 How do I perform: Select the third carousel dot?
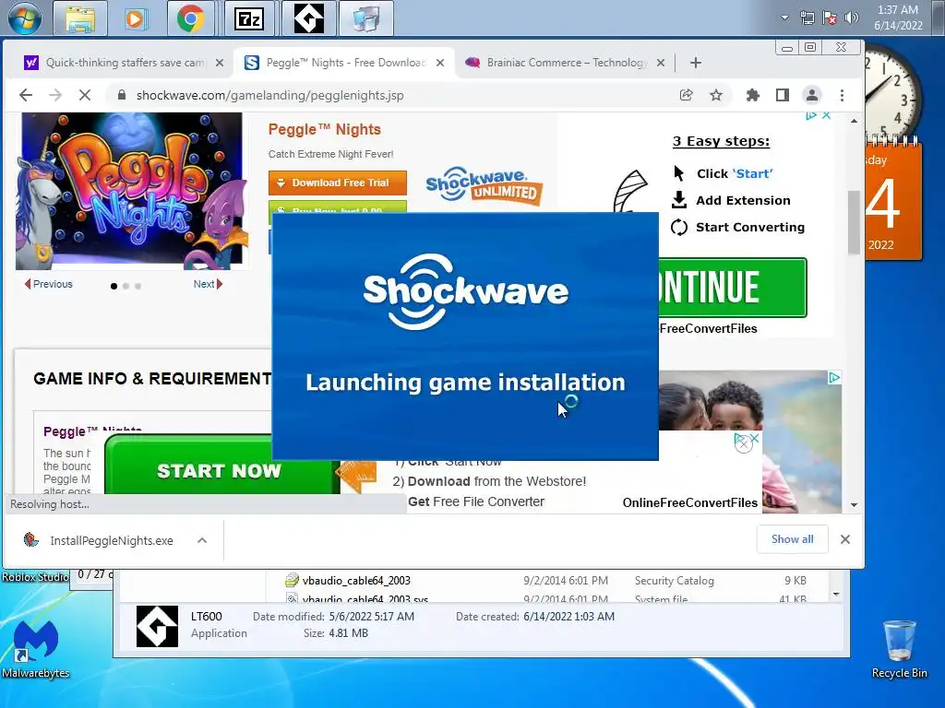tap(138, 286)
